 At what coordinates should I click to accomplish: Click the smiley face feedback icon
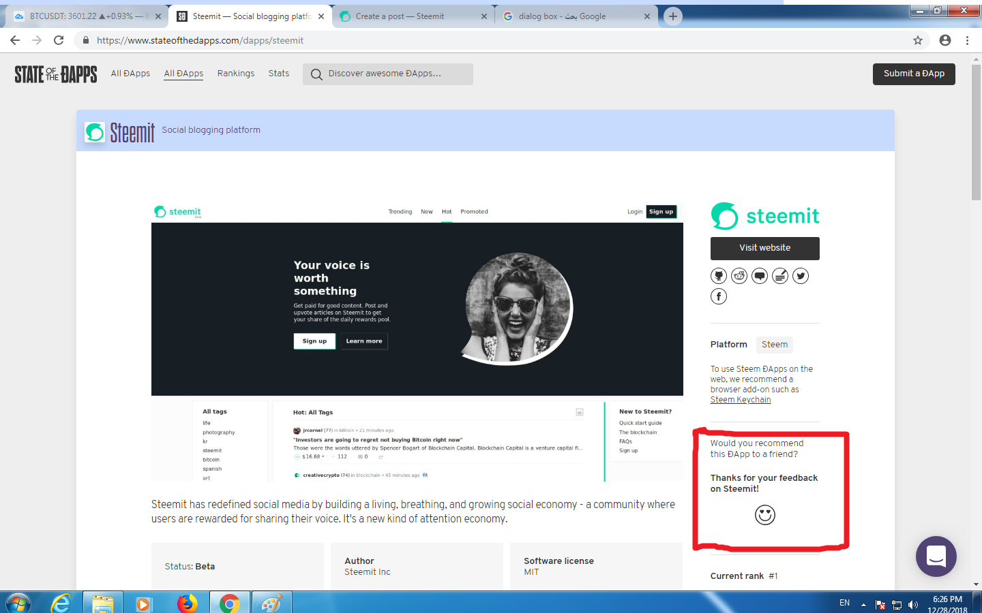765,515
